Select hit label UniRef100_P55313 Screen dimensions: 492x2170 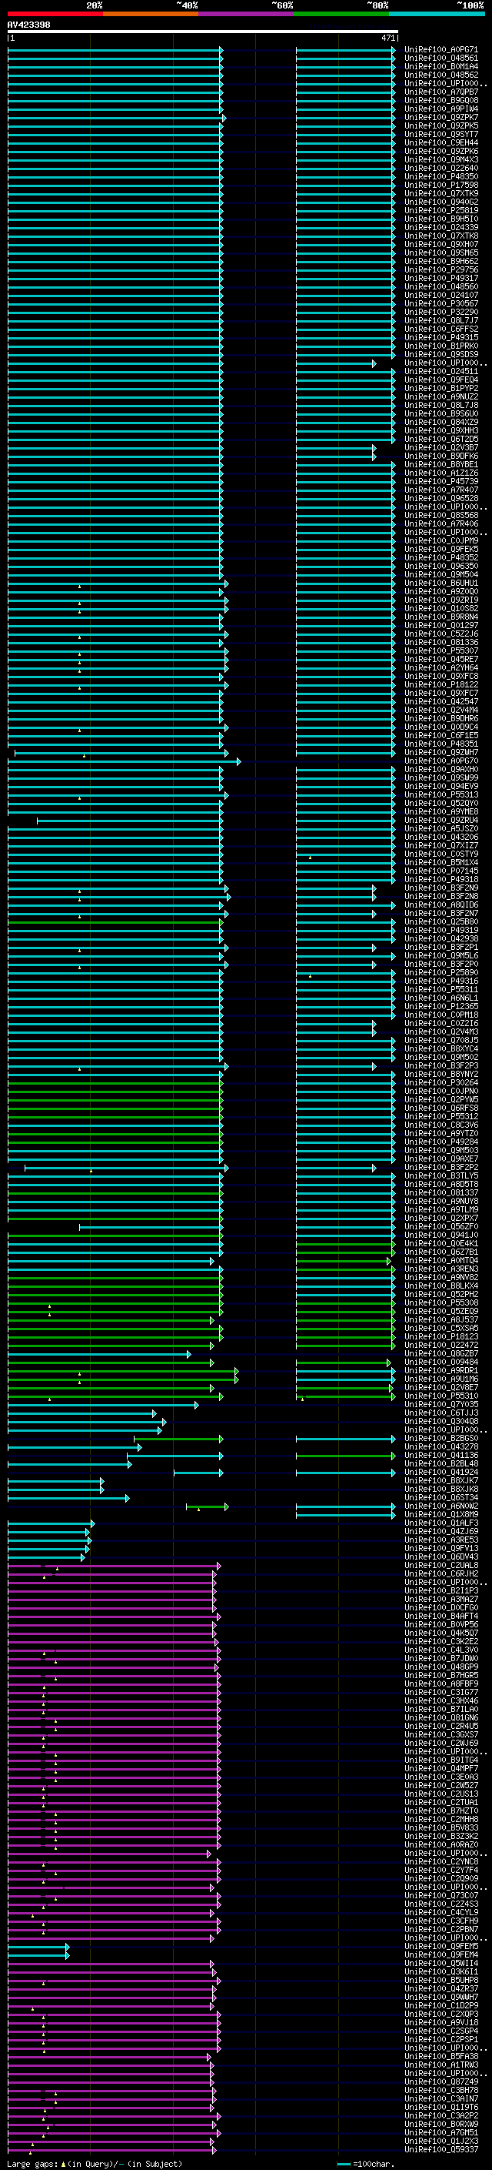coord(441,794)
